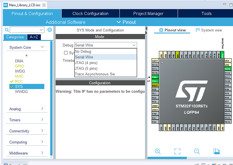Select DMA in System Core

[x=19, y=61]
